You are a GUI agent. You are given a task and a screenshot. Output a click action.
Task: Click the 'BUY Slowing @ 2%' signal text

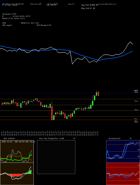(44, 25)
